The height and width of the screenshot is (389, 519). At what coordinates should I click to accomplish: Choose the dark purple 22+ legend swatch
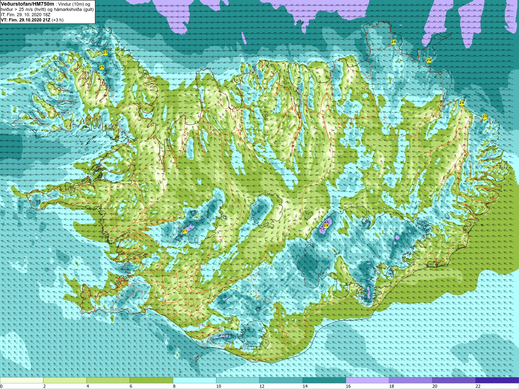pos(497,380)
